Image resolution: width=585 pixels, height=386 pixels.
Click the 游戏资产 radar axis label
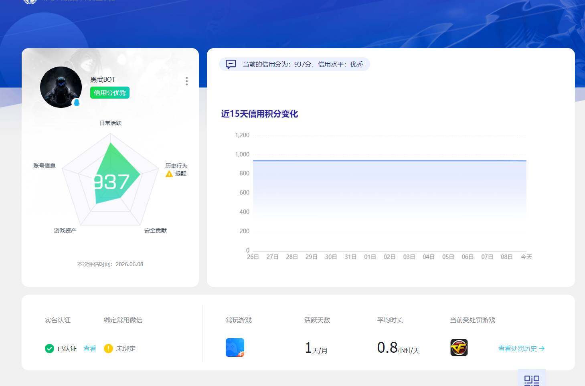pos(65,230)
